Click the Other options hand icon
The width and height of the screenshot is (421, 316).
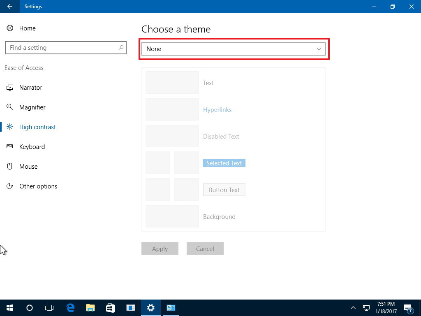(x=9, y=186)
